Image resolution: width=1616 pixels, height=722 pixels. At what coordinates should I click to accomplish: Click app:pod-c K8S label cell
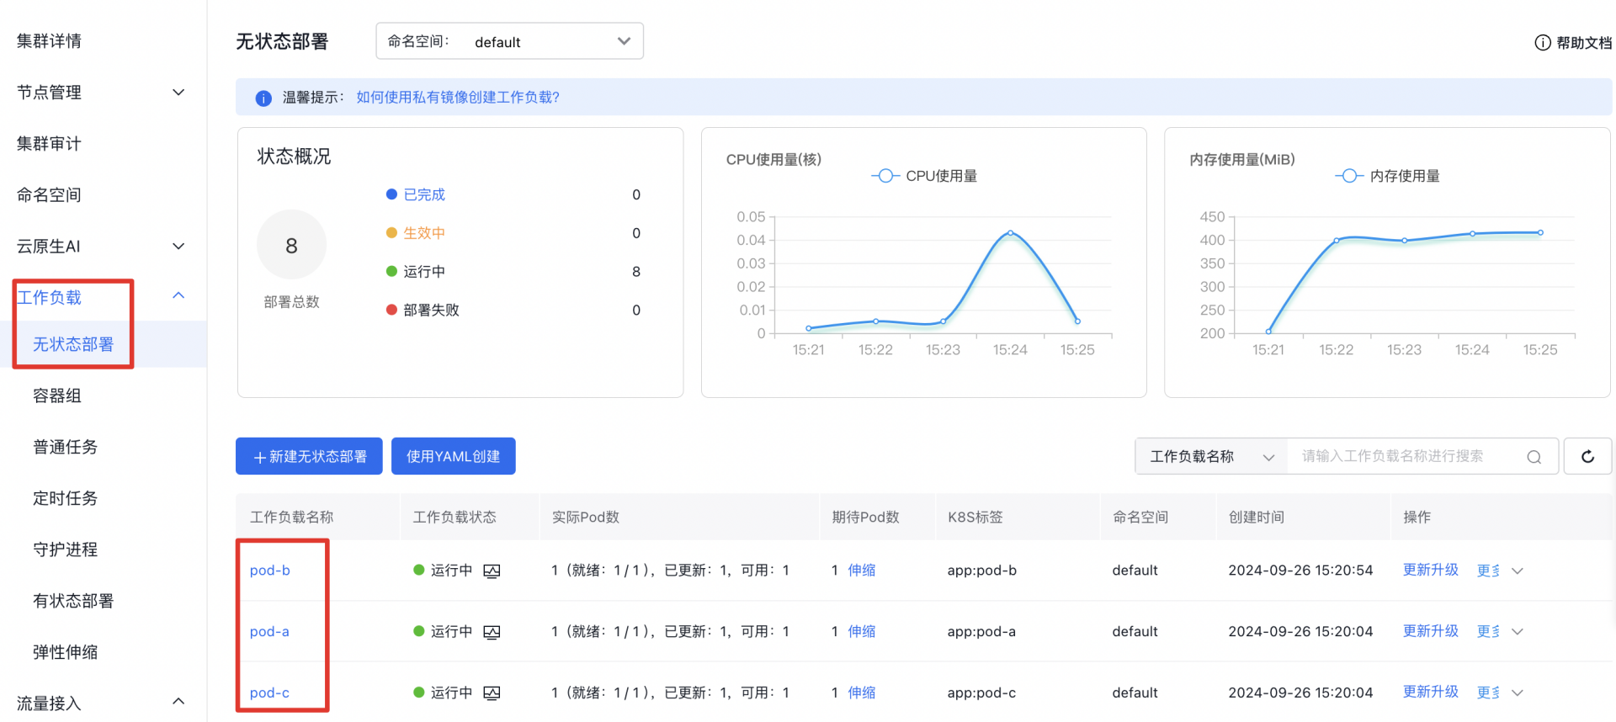click(x=981, y=693)
